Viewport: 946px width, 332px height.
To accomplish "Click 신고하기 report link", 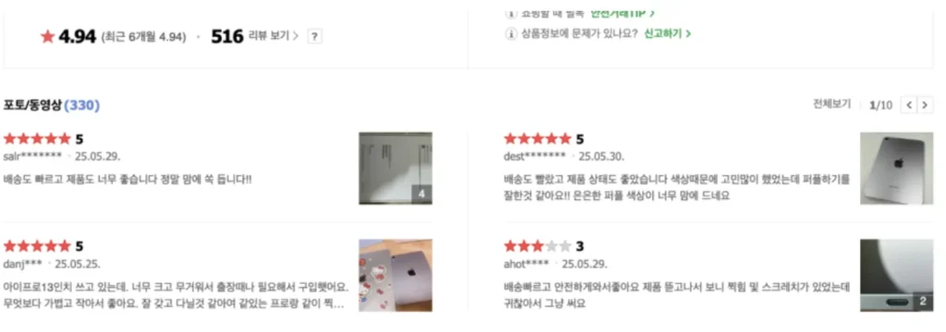I will click(667, 34).
